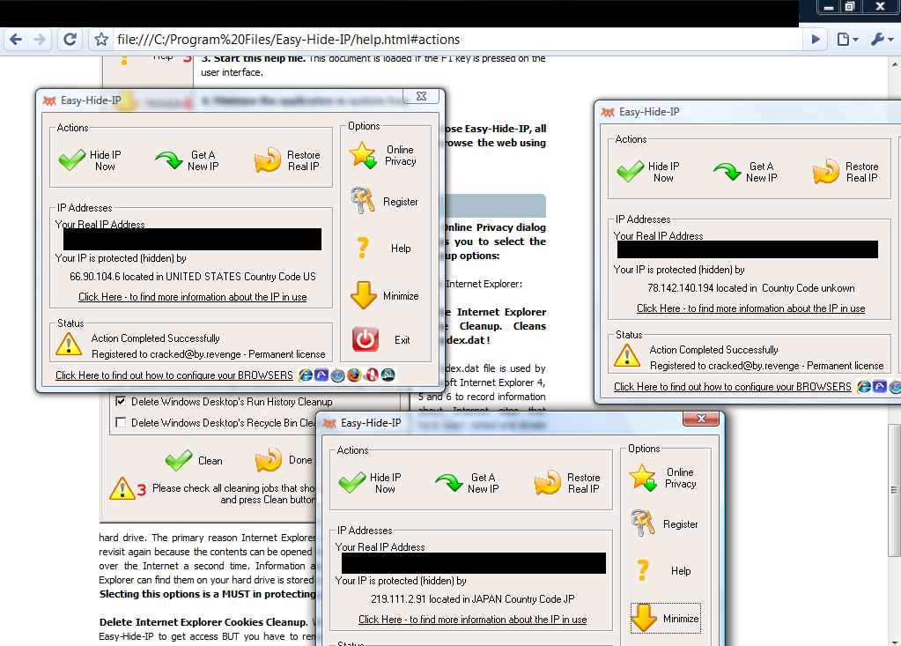901x646 pixels.
Task: Click the Register keys icon in top-left window
Action: point(363,201)
